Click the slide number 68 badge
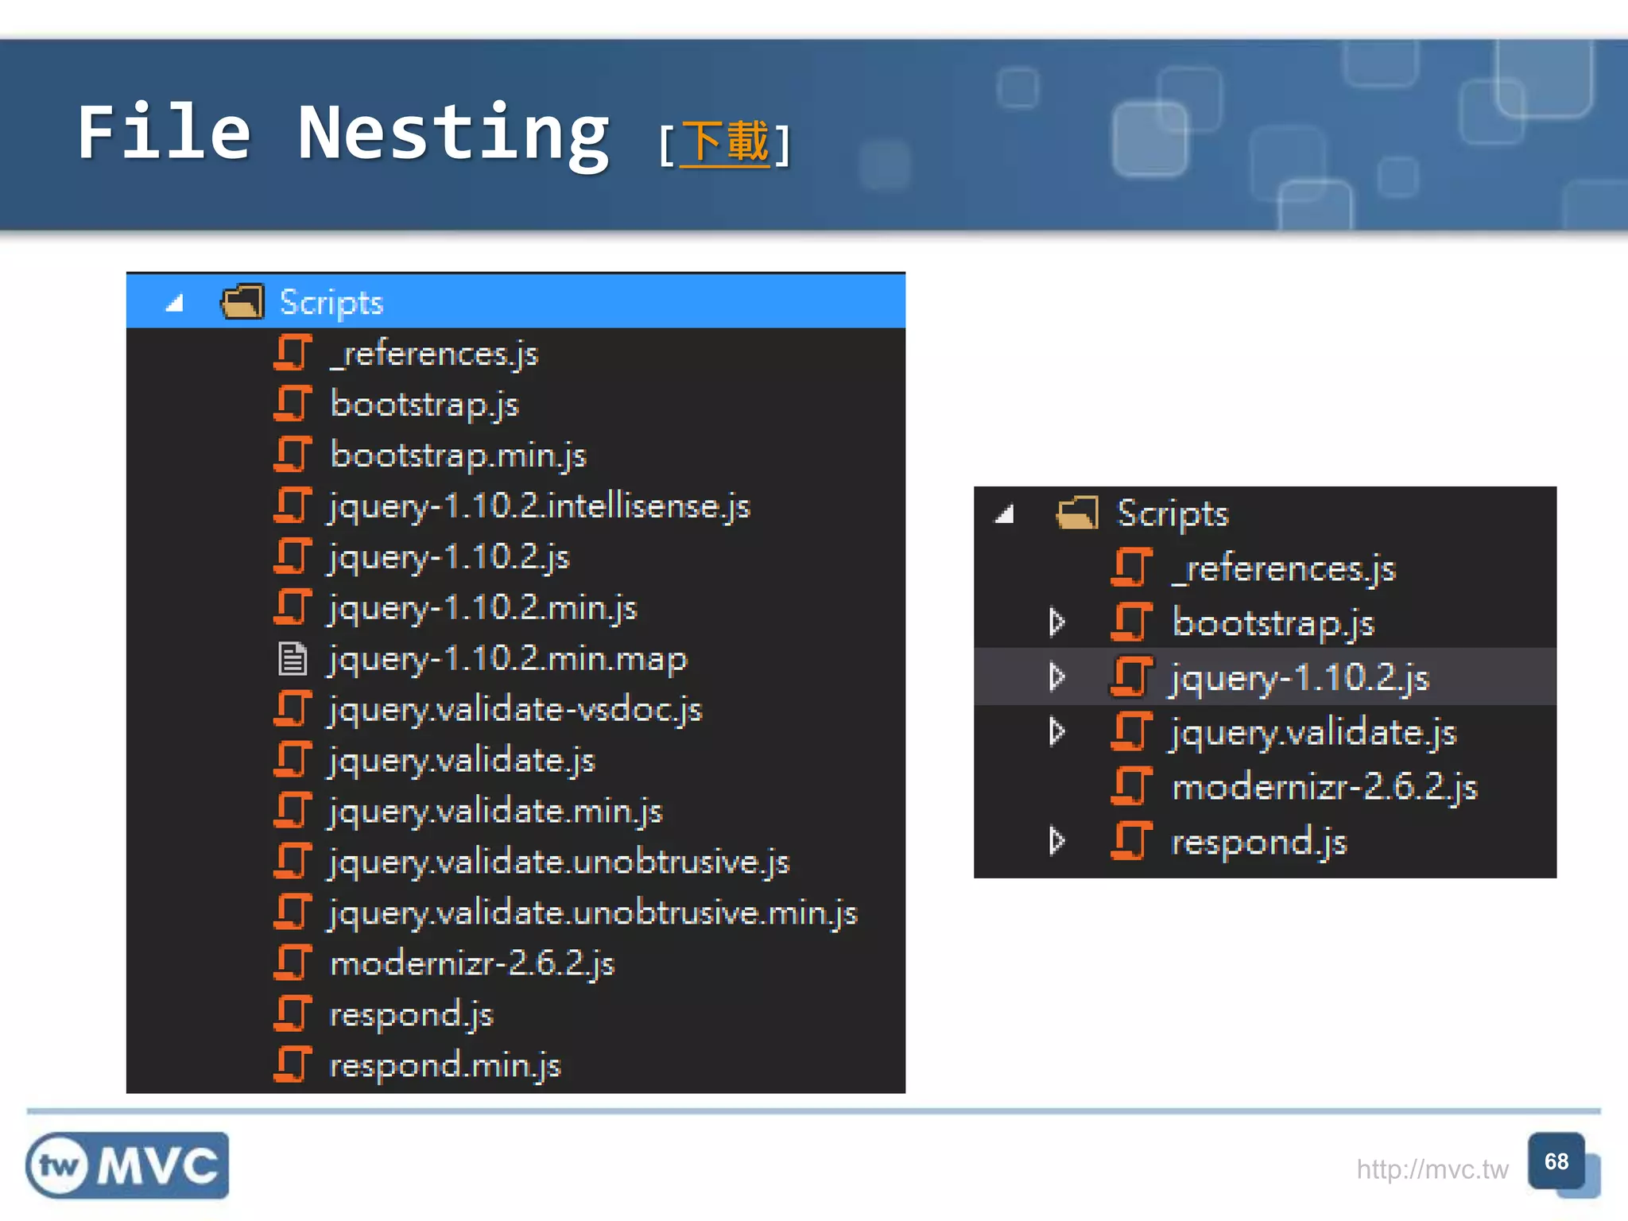 coord(1556,1161)
